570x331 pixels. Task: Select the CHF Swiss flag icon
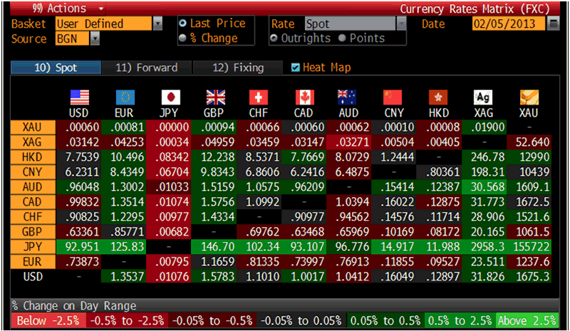point(259,98)
